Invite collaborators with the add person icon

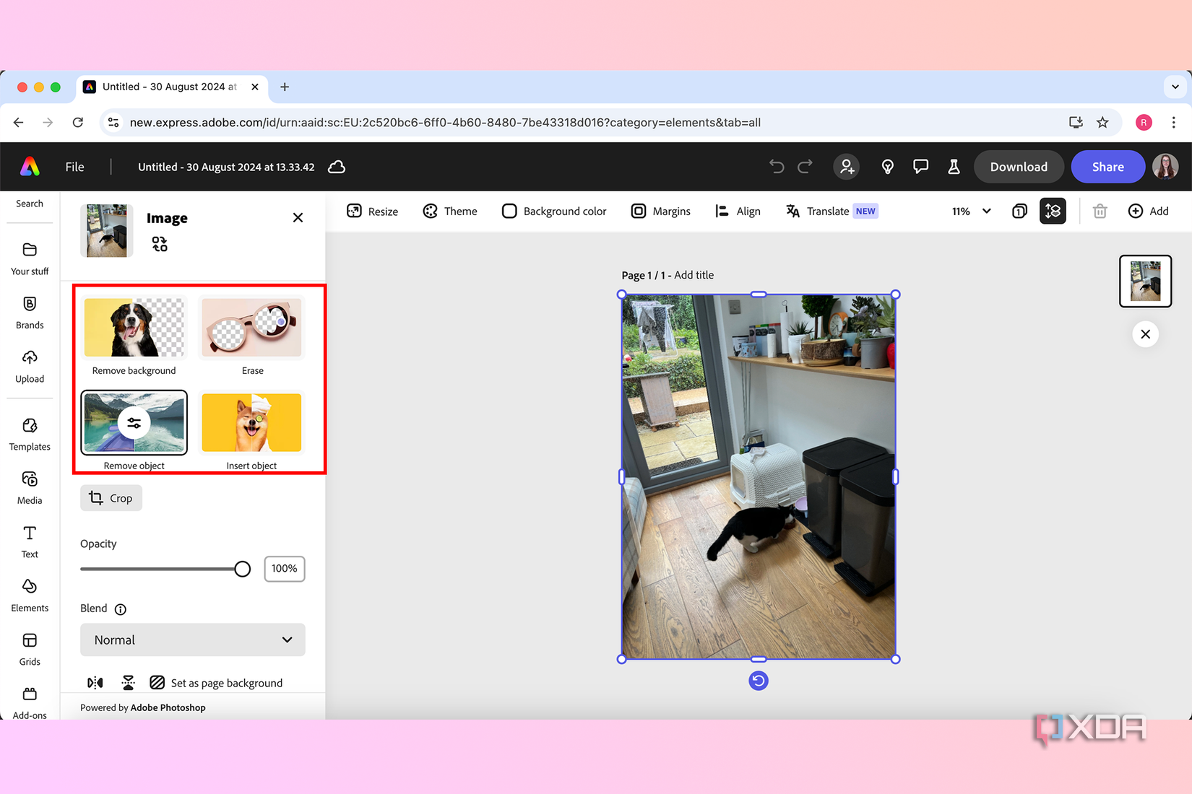[x=847, y=167]
